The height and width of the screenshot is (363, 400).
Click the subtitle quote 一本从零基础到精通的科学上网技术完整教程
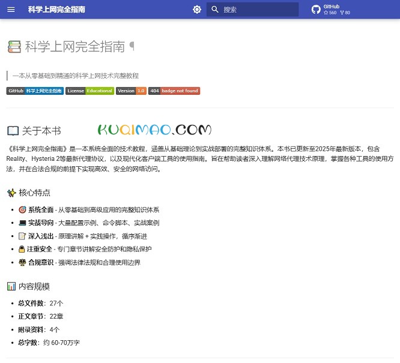76,76
